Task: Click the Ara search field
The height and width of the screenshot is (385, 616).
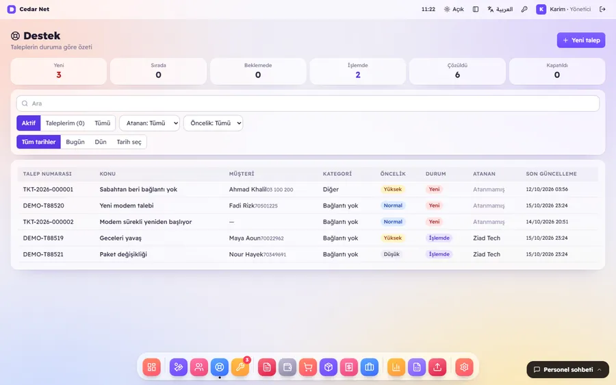Action: [308, 103]
